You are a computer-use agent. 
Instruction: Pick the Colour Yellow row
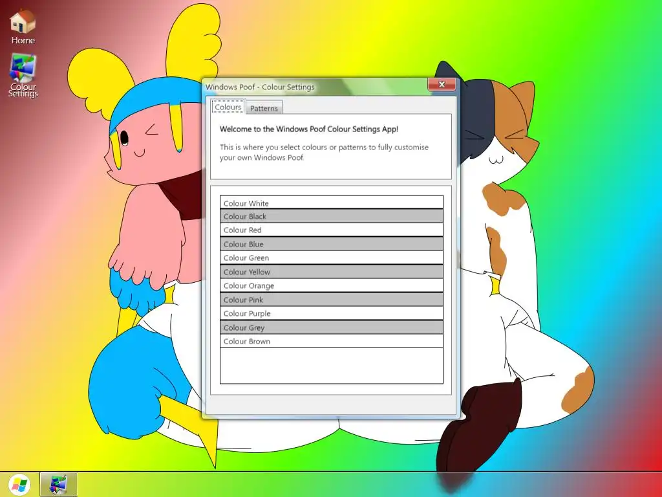[332, 272]
